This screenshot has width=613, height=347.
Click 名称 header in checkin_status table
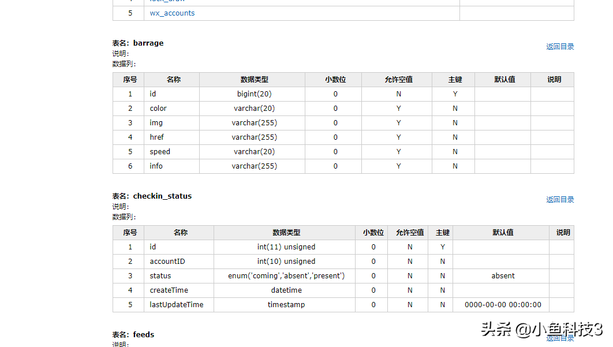tap(179, 232)
